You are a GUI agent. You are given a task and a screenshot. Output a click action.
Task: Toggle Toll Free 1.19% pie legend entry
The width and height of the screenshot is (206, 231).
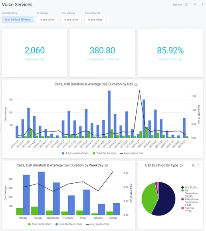(x=188, y=209)
